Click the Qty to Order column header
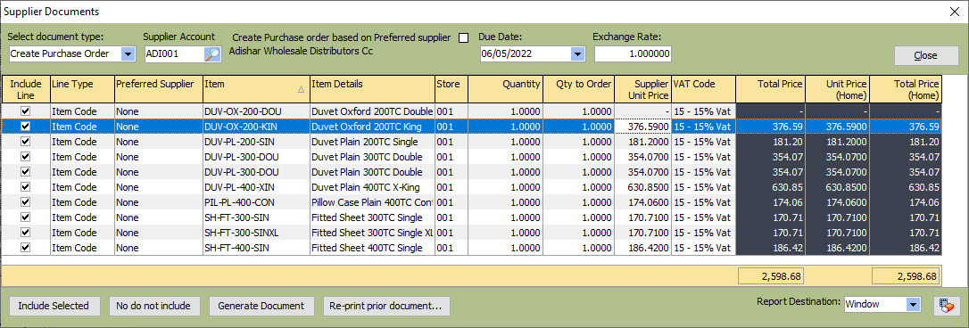Image resolution: width=969 pixels, height=328 pixels. pyautogui.click(x=579, y=89)
